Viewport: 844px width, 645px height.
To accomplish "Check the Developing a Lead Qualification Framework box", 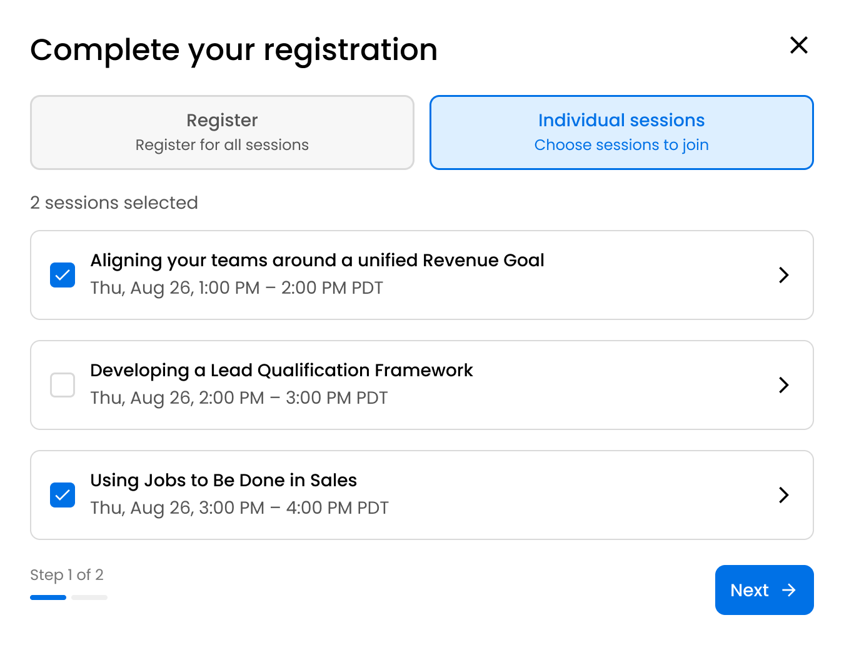I will tap(63, 385).
